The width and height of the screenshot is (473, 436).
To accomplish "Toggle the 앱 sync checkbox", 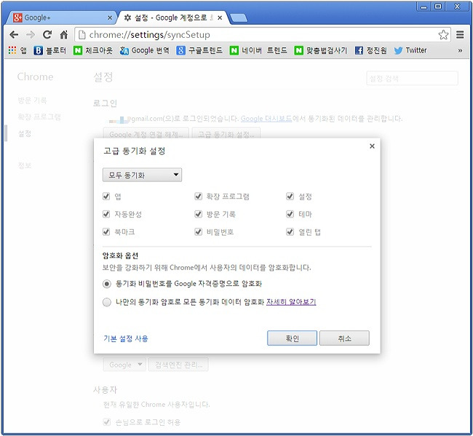I will [106, 197].
